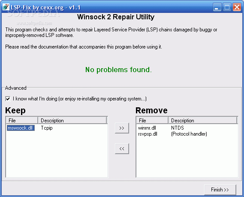Click the NTDS description in Remove list
The width and height of the screenshot is (244, 197).
[178, 128]
